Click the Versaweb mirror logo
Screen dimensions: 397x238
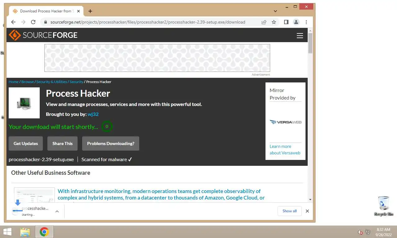(285, 122)
